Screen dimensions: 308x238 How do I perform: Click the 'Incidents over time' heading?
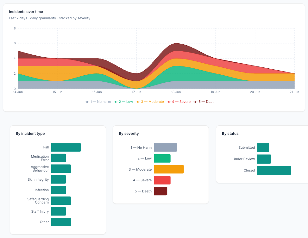pos(26,12)
